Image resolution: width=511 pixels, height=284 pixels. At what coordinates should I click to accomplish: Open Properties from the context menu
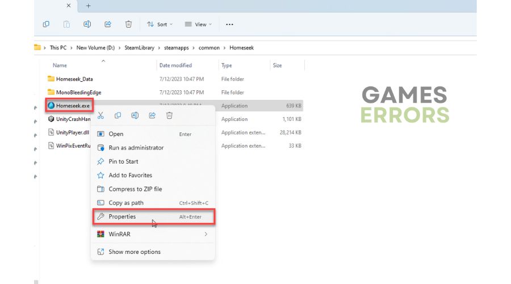[154, 216]
